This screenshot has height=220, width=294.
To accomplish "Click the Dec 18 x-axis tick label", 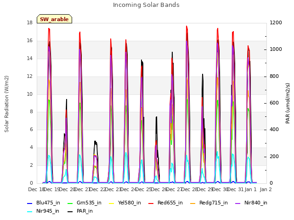I will (x=36, y=189).
